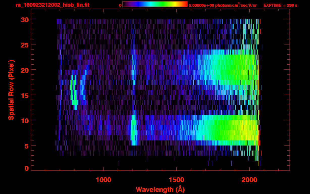The width and height of the screenshot is (310, 194).
Task: Click the 1500 wavelength tick label
Action: [176, 180]
